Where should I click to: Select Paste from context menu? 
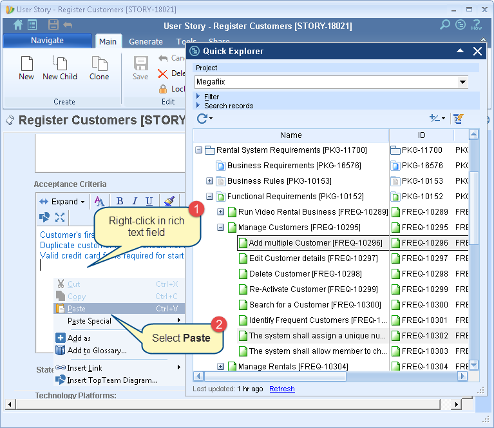(x=119, y=309)
